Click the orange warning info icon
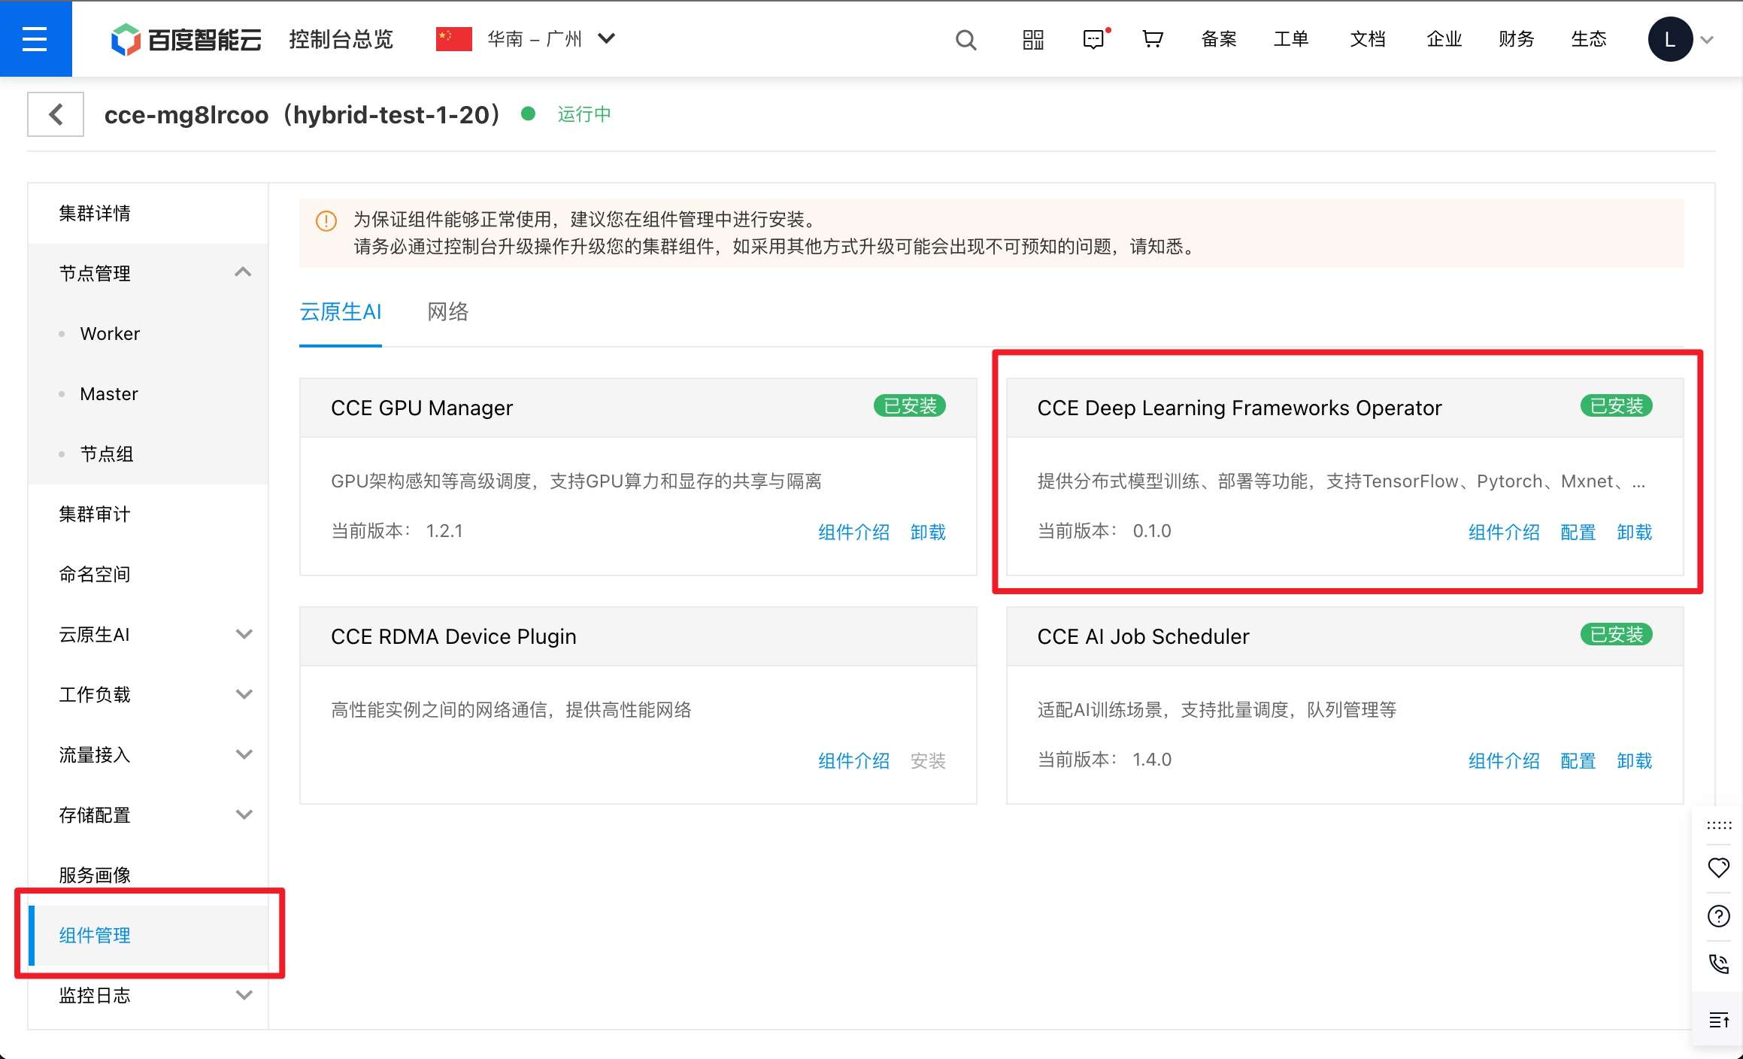This screenshot has height=1059, width=1743. (x=326, y=220)
